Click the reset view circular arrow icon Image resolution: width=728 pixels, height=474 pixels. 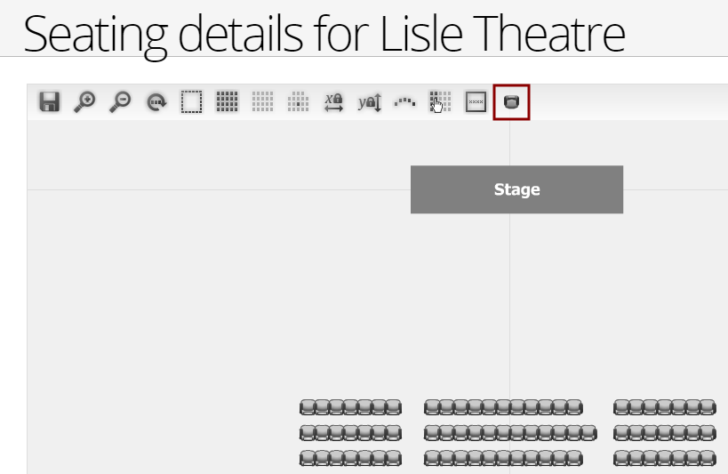(156, 101)
